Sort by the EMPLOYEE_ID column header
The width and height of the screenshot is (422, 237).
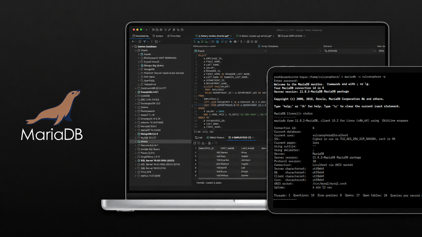point(206,148)
